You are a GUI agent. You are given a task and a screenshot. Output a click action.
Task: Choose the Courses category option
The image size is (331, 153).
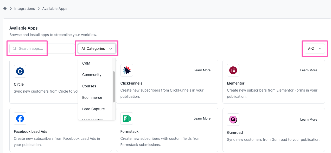pyautogui.click(x=89, y=86)
